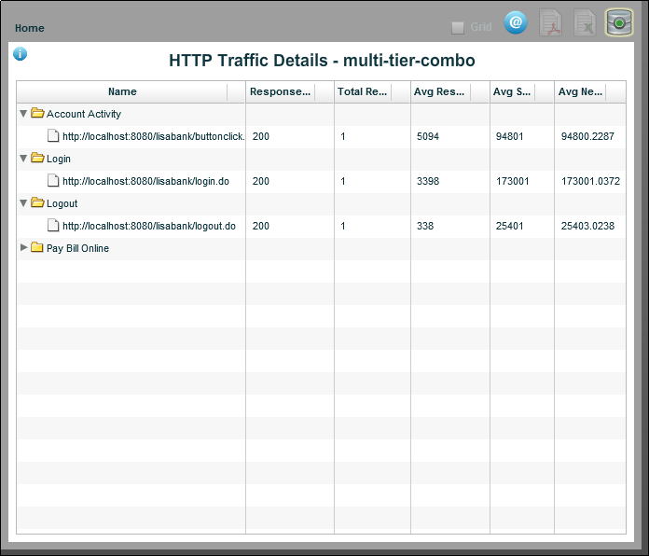Click the Login folder icon

point(37,158)
